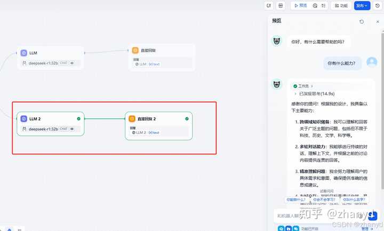The height and width of the screenshot is (231, 384).
Task: Restart the preview conversation with refresh icon
Action: click(x=362, y=21)
